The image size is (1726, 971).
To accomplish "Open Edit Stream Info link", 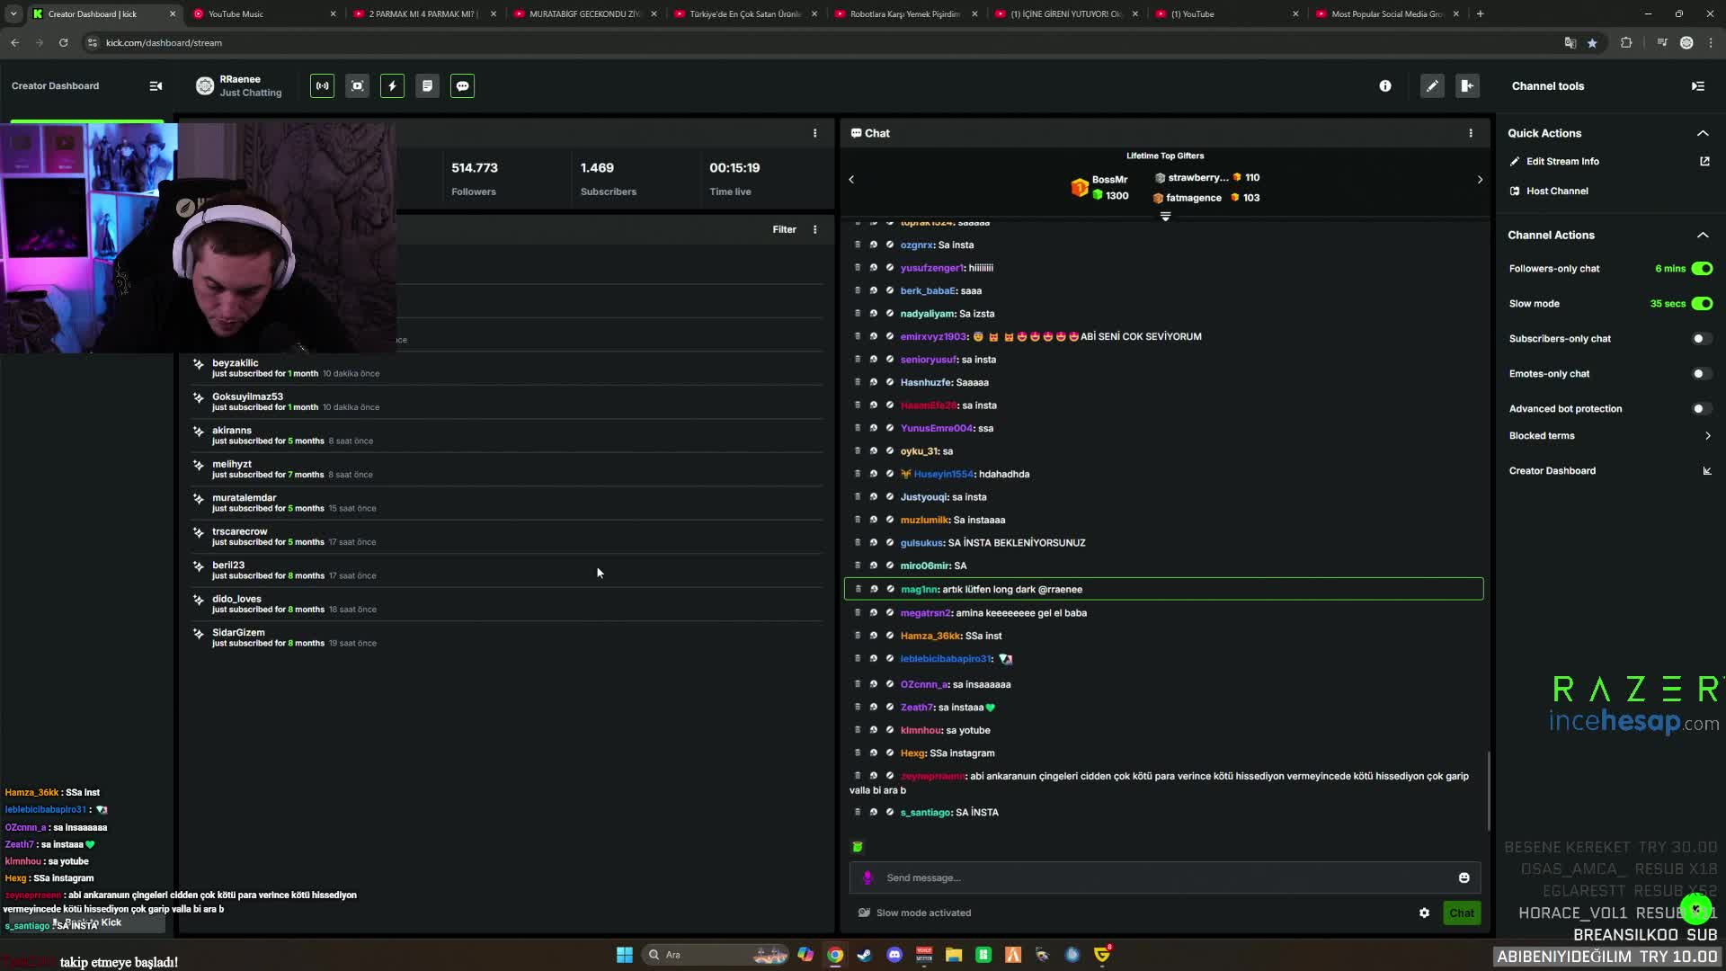I will point(1562,162).
